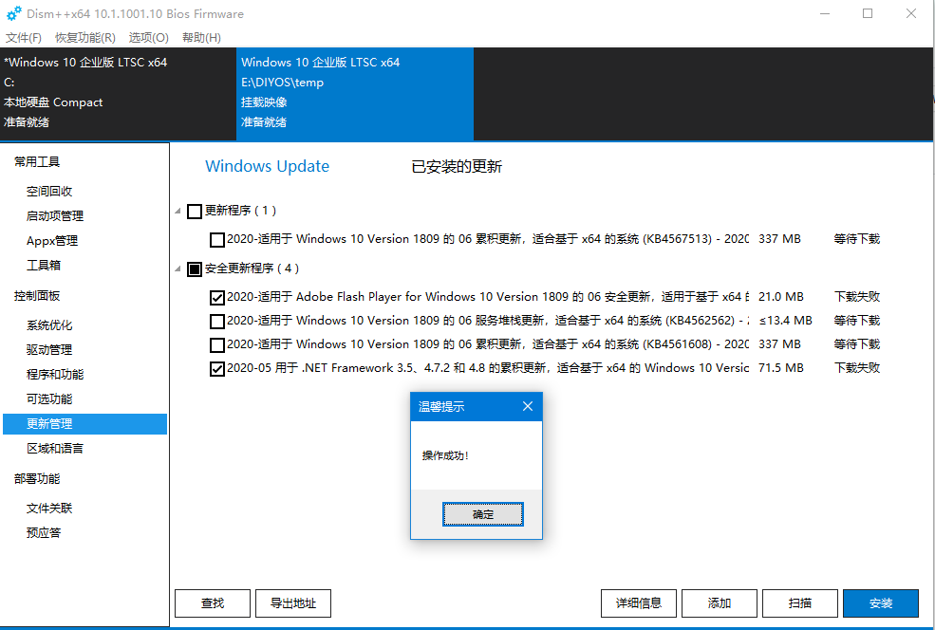Open 工具箱 in sidebar
Viewport: 935px width, 630px height.
(x=43, y=266)
